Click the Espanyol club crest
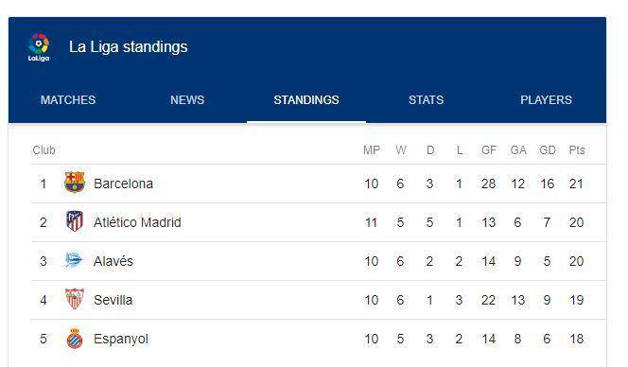The image size is (628, 367). tap(75, 338)
